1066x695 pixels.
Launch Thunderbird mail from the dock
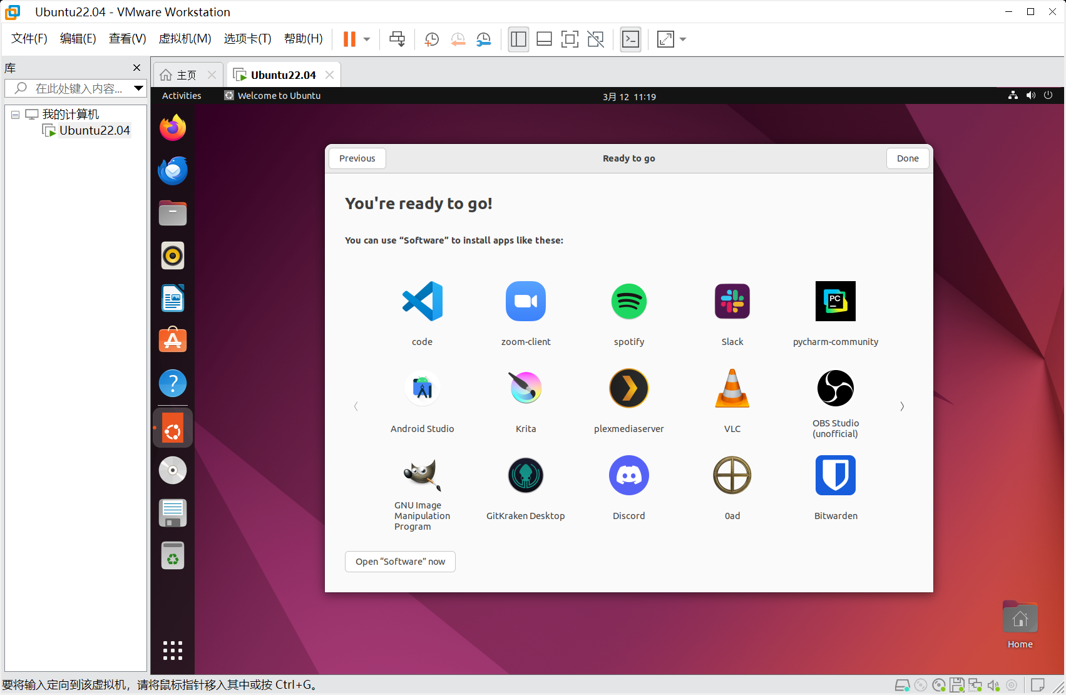[173, 170]
